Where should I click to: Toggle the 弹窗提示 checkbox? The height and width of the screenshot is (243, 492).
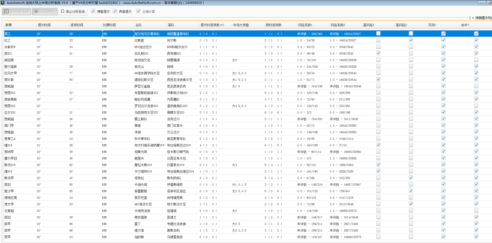(x=93, y=11)
